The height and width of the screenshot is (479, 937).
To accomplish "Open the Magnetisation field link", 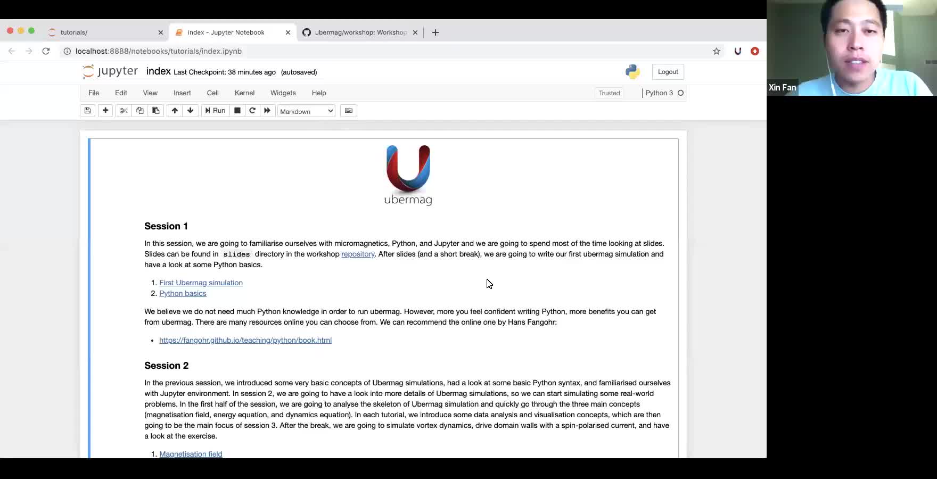I will pos(191,454).
